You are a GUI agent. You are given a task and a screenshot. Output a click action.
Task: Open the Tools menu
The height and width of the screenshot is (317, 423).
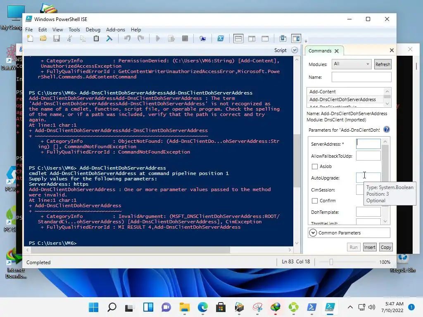tap(74, 30)
